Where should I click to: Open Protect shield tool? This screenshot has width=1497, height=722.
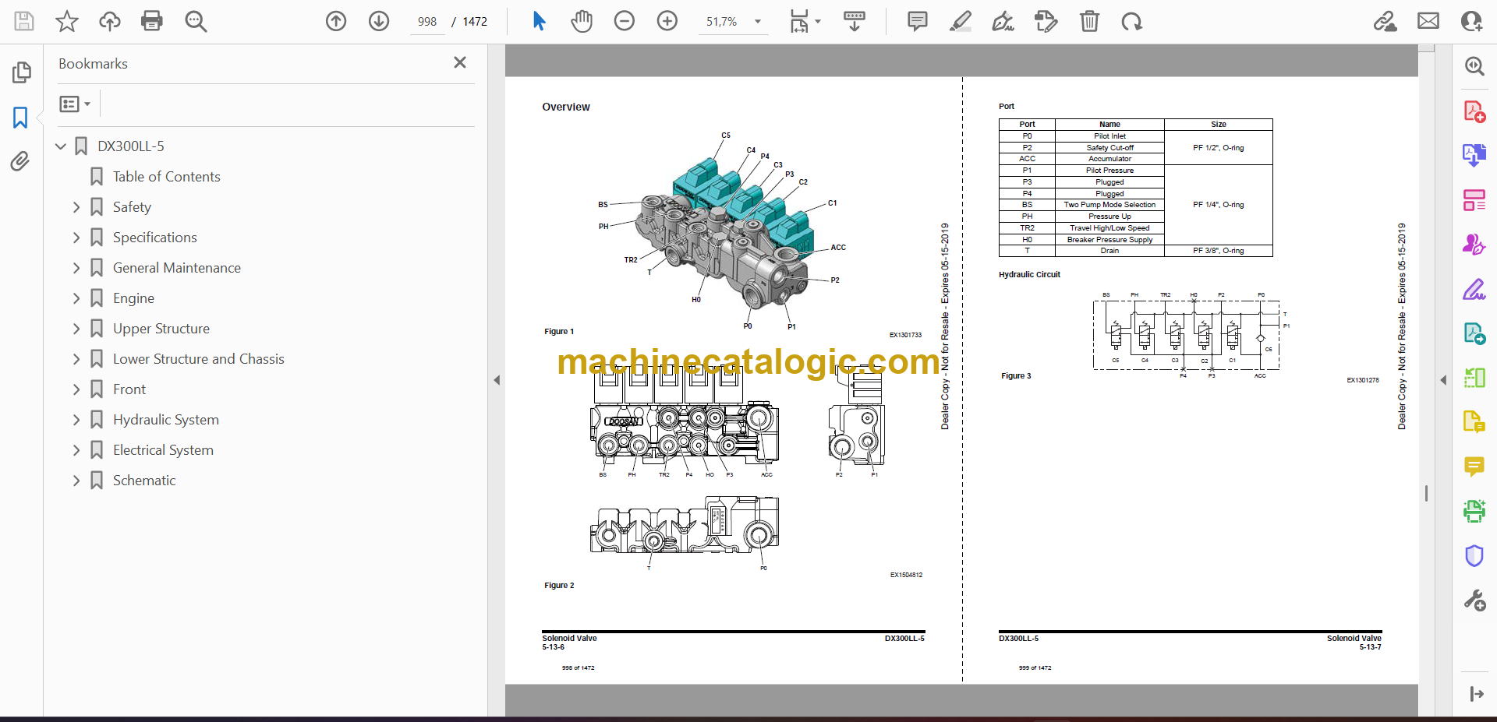[1474, 555]
